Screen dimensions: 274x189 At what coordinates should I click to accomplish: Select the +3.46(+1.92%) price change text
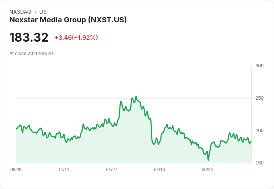(76, 38)
